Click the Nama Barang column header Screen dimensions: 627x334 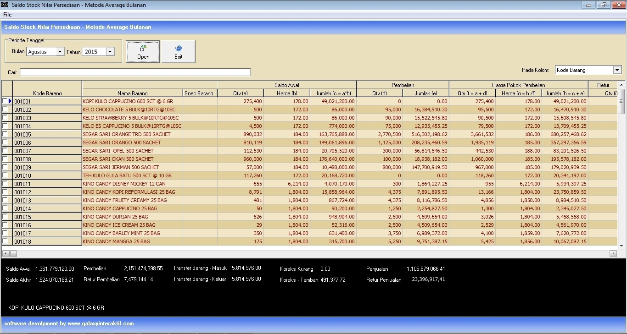coord(132,93)
